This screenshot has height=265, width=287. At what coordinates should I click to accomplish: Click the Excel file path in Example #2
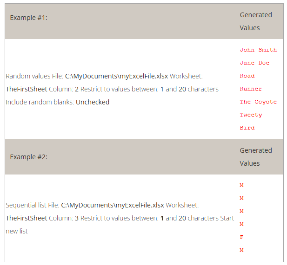(x=113, y=205)
